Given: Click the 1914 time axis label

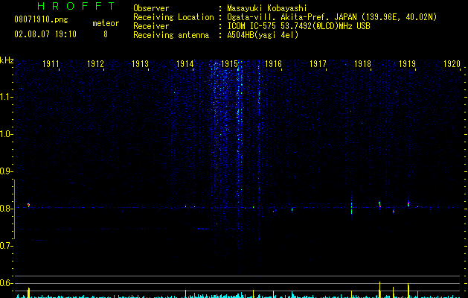Looking at the screenshot, I should [185, 64].
